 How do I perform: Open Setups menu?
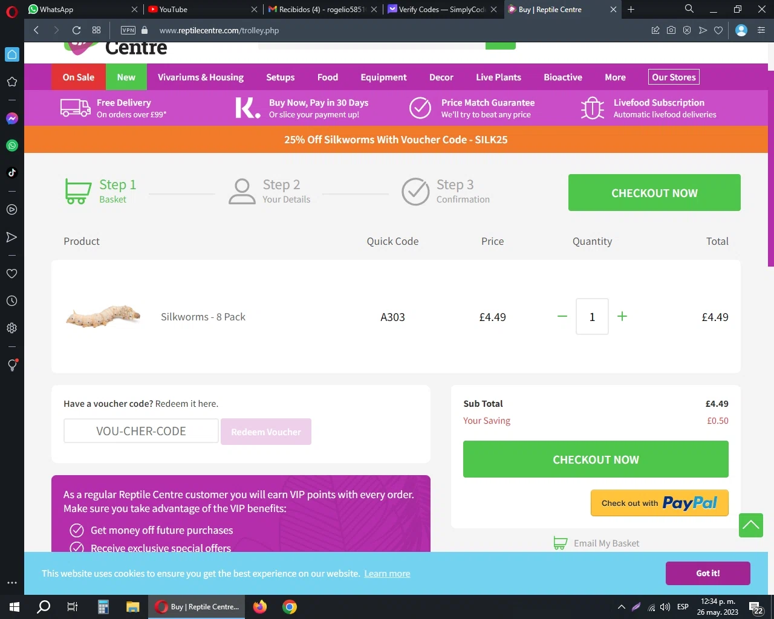[x=281, y=77]
